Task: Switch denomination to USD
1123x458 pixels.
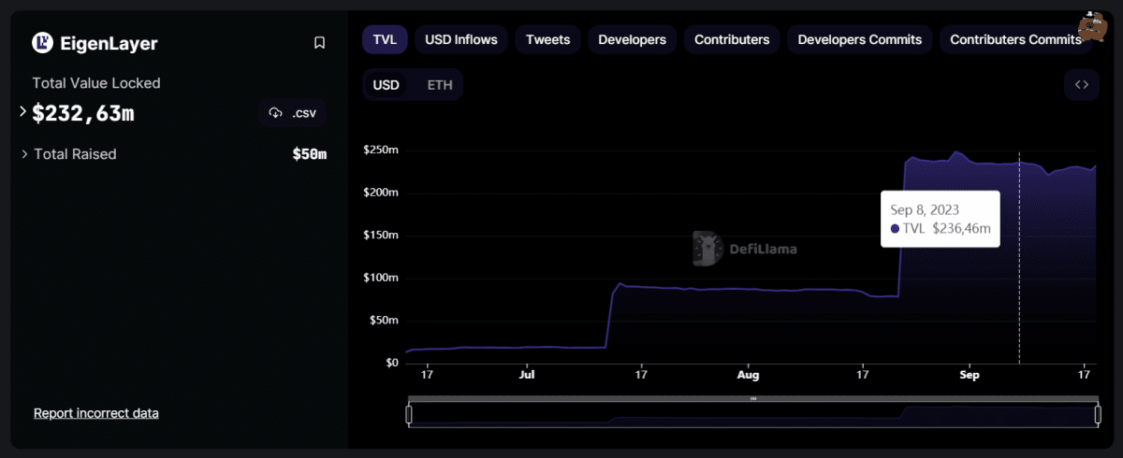Action: click(386, 85)
